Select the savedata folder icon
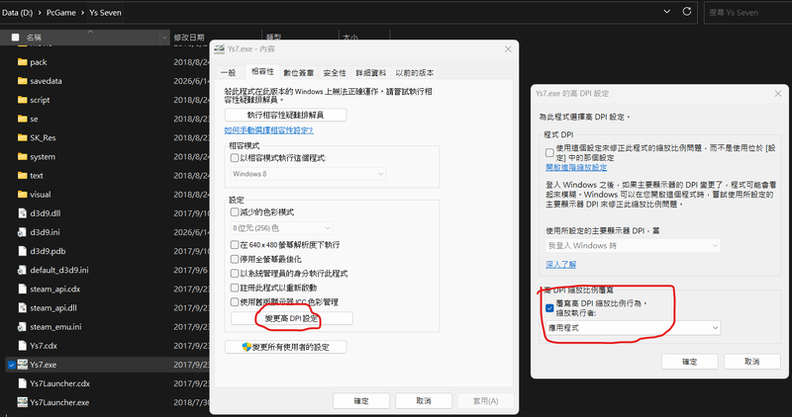792x417 pixels. coord(22,81)
